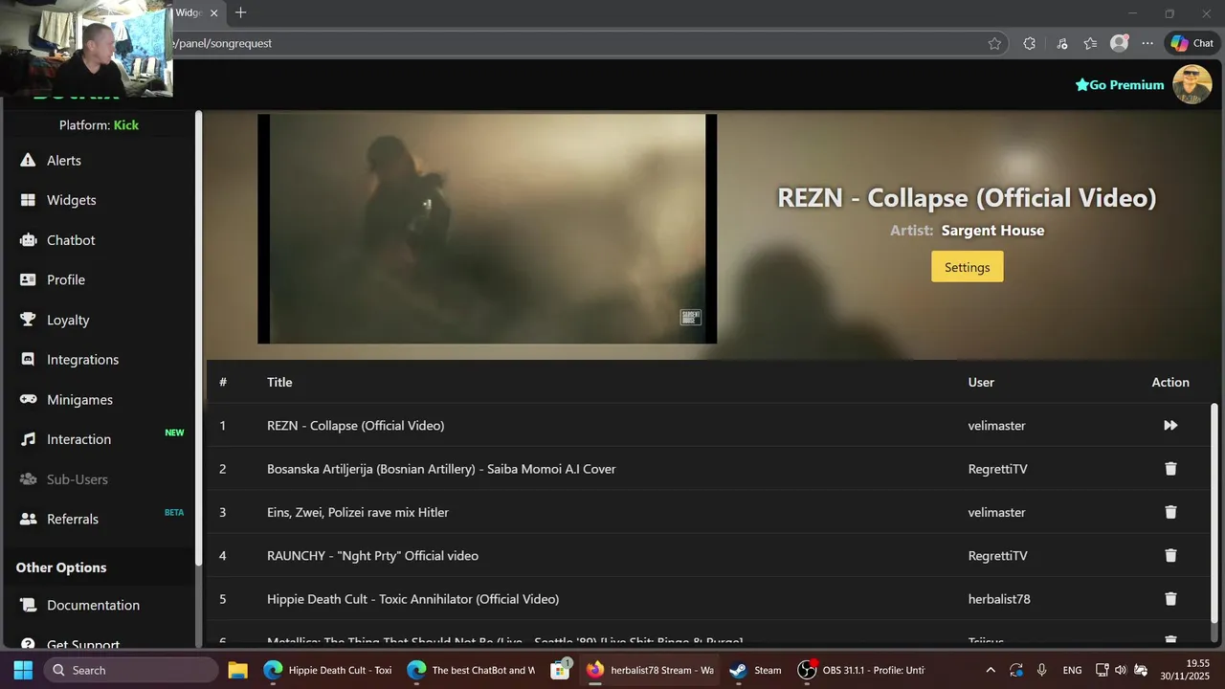Delete the Eins, Zwei, Polizei request
The width and height of the screenshot is (1225, 689).
pos(1170,512)
